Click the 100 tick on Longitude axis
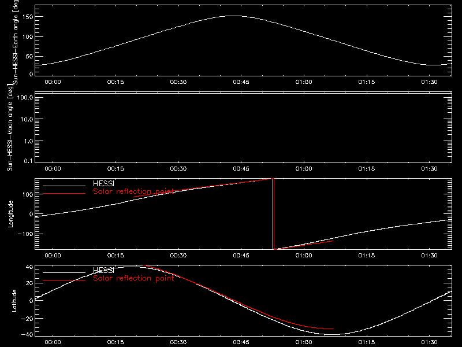Screen dimensions: 462x347 tap(28, 194)
